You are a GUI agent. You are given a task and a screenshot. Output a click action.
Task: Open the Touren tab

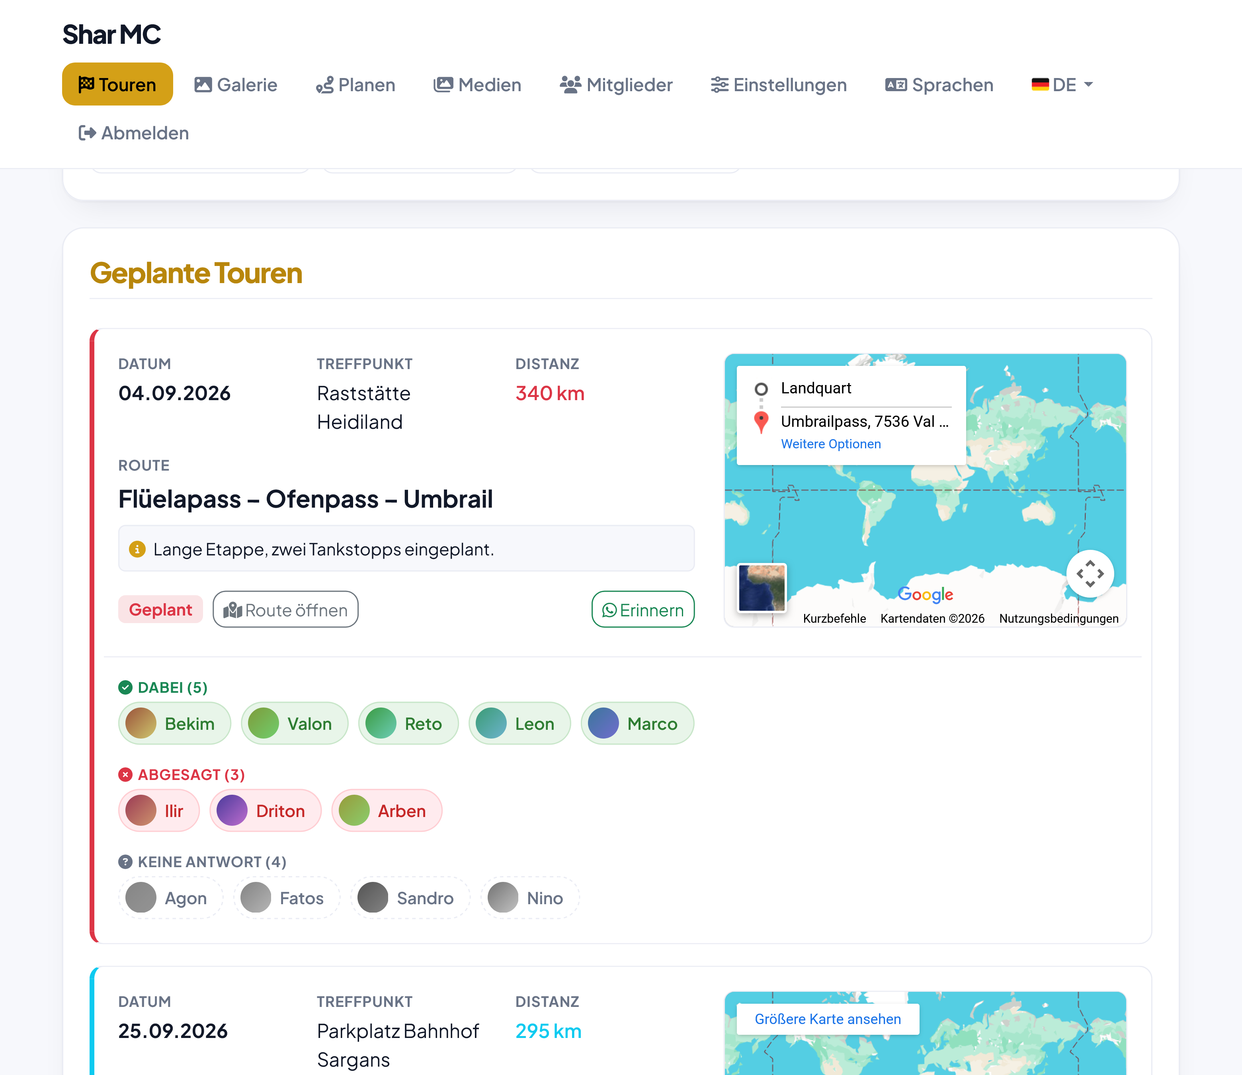pos(117,84)
